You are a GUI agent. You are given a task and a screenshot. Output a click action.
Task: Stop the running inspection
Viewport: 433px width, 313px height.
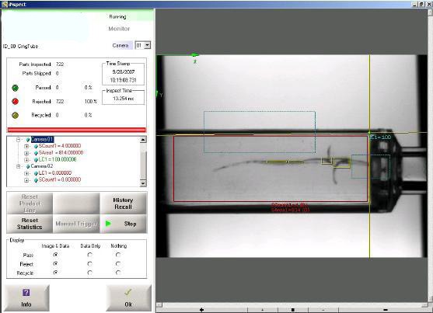pyautogui.click(x=123, y=224)
